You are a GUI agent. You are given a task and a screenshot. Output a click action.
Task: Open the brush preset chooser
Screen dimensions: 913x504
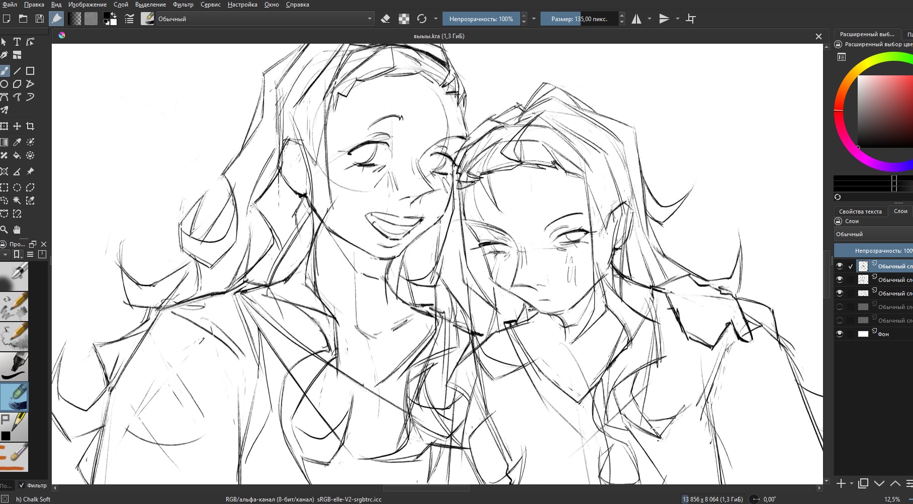[147, 19]
